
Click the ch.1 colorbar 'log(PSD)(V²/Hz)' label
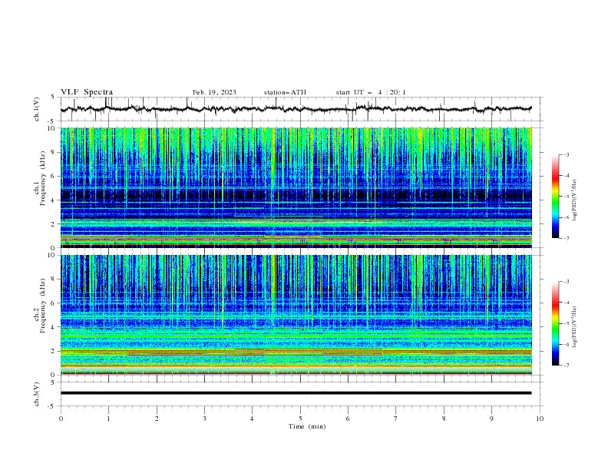[575, 200]
